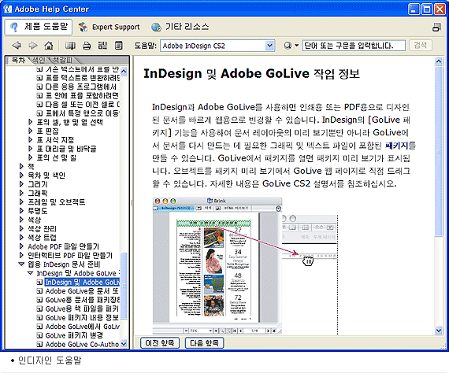Open the GoLive 패키지 내용 정보 topic
449x377 pixels.
[82, 318]
